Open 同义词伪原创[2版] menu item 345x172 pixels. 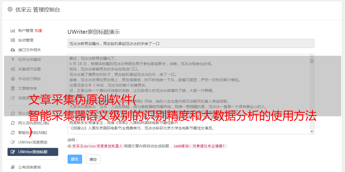33,123
